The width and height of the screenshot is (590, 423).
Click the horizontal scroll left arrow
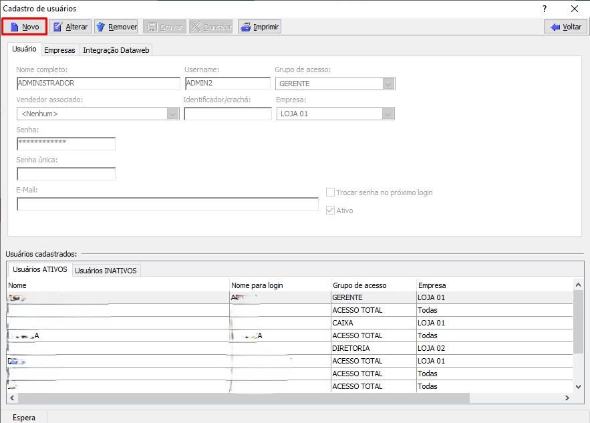point(12,398)
